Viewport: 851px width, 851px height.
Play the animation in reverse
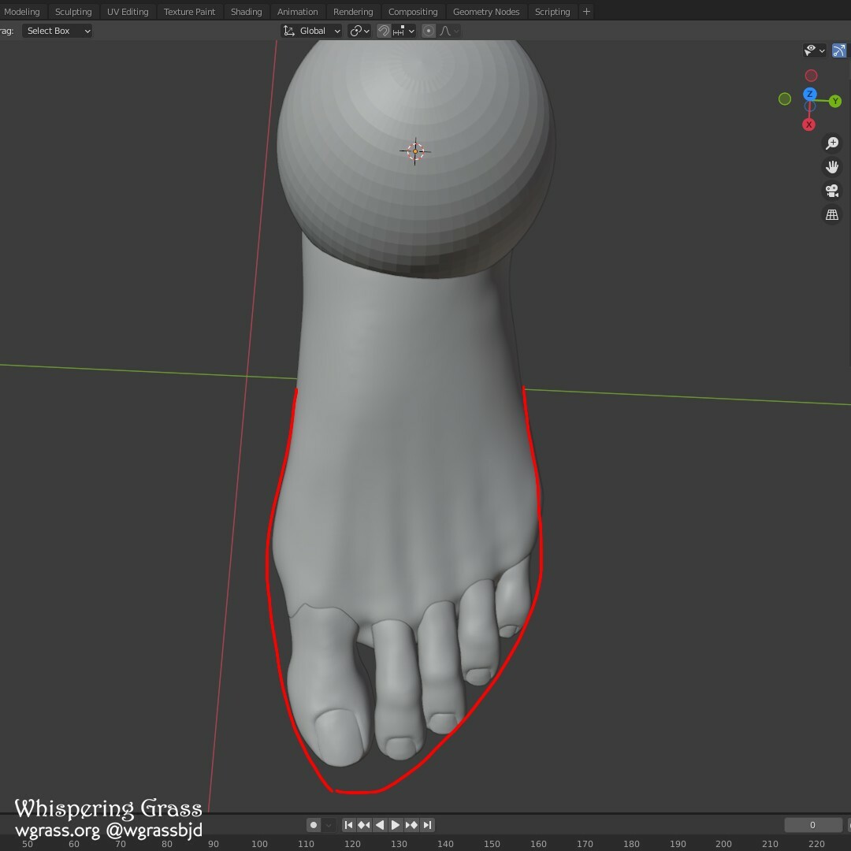tap(380, 825)
